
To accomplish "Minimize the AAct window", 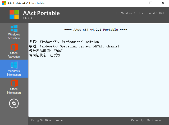I will 138,3.
